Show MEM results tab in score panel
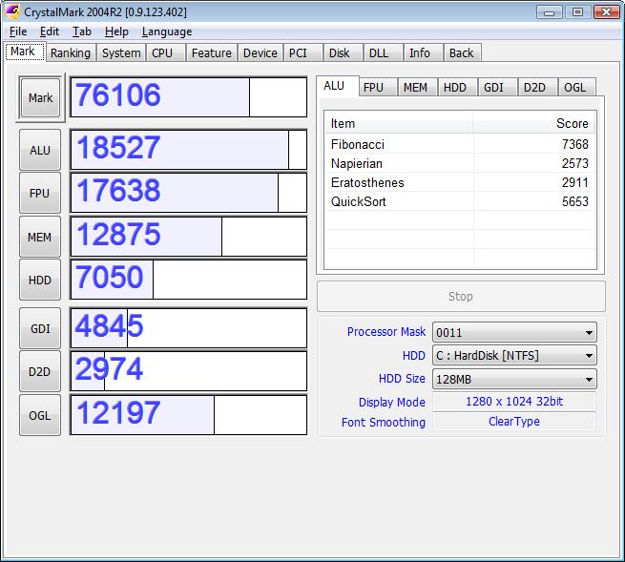The image size is (625, 562). [x=417, y=87]
